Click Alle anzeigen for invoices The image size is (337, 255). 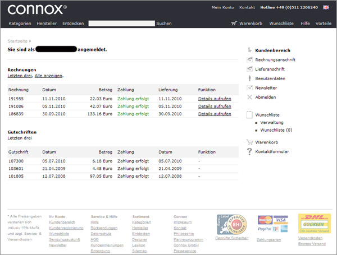click(x=48, y=76)
